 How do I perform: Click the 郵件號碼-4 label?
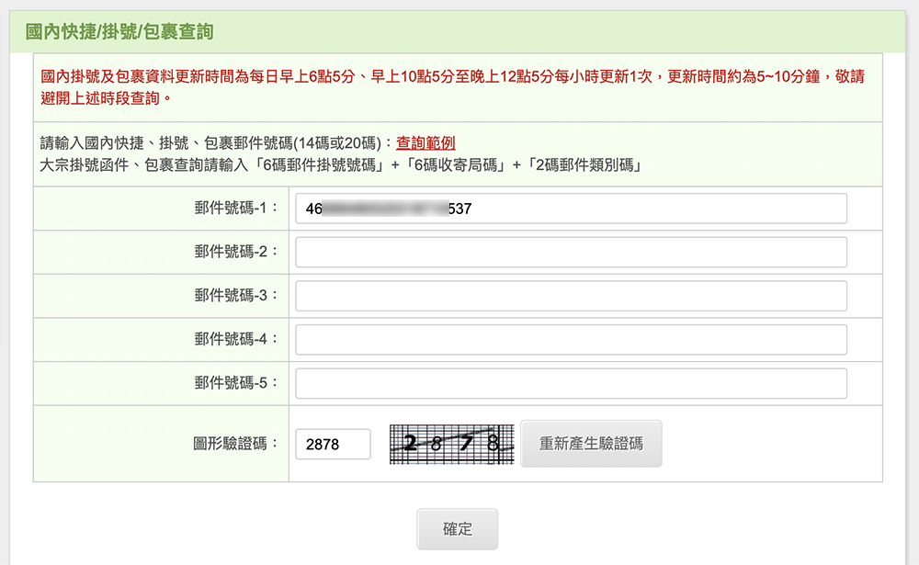(236, 339)
